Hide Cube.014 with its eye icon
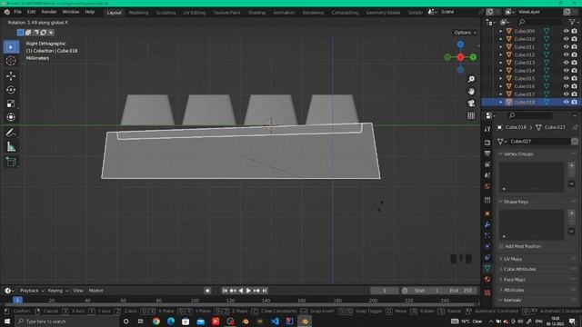The image size is (582, 327). 566,71
